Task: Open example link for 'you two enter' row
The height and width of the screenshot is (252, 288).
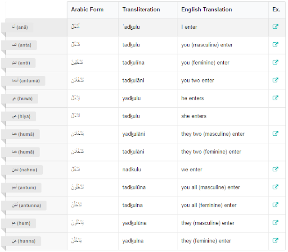Action: [275, 80]
